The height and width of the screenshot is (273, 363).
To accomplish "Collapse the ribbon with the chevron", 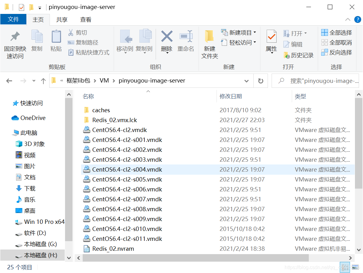I will [x=348, y=20].
